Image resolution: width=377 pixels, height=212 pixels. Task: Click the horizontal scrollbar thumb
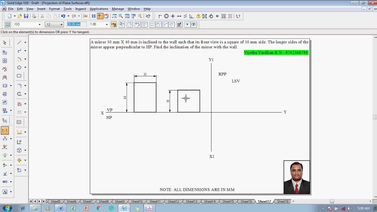pyautogui.click(x=332, y=201)
